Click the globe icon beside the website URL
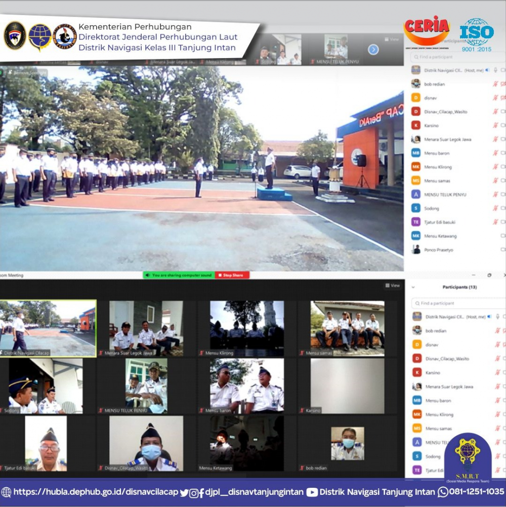Image resolution: width=506 pixels, height=507 pixels. [6, 492]
